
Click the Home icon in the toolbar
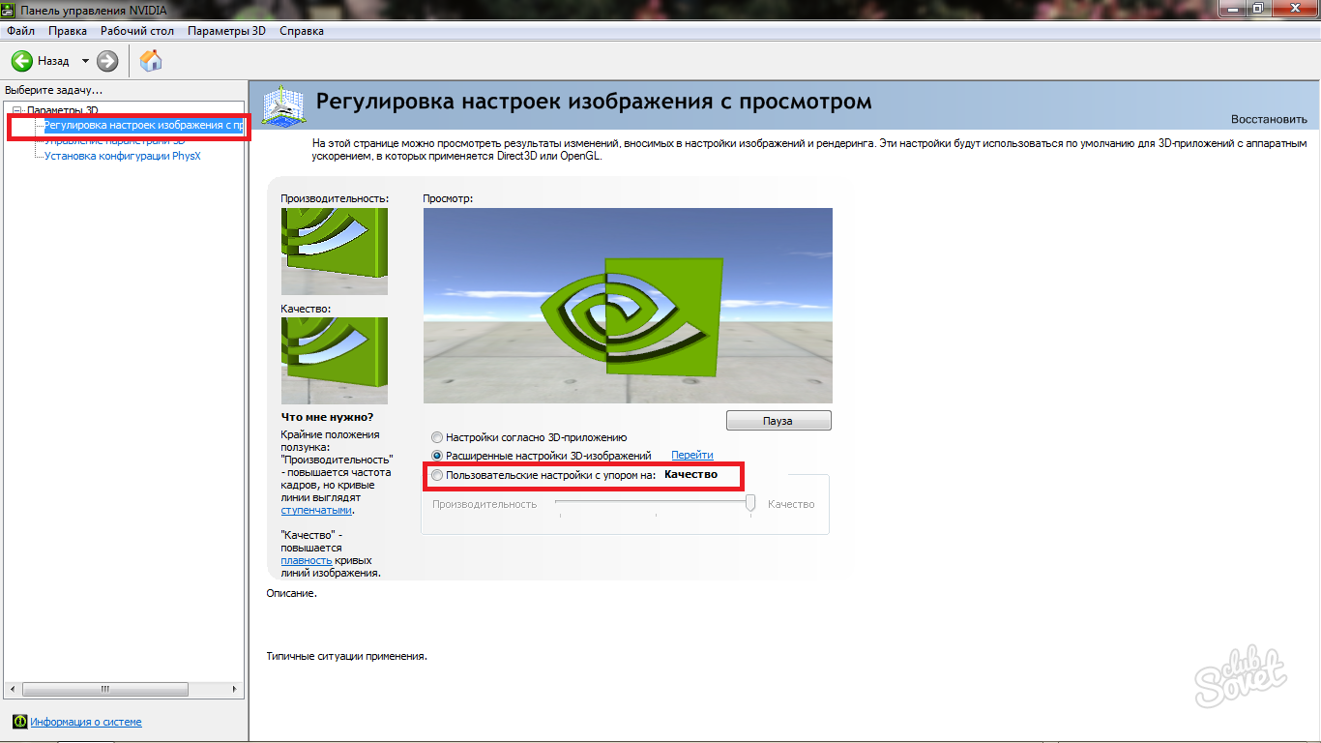pyautogui.click(x=151, y=61)
